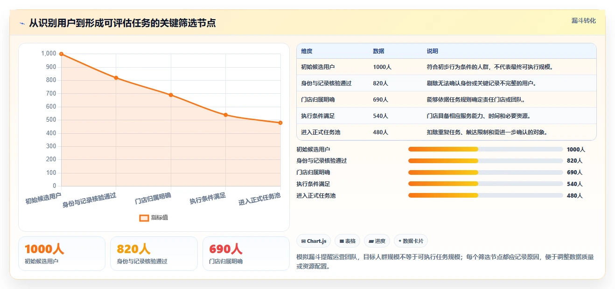Image resolution: width=615 pixels, height=289 pixels.
Task: Open the 820人 身份与记录核验通过 stat card
Action: [154, 254]
